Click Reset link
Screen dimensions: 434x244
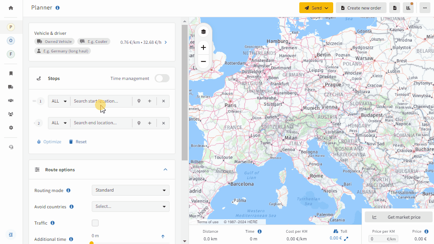[x=78, y=141]
